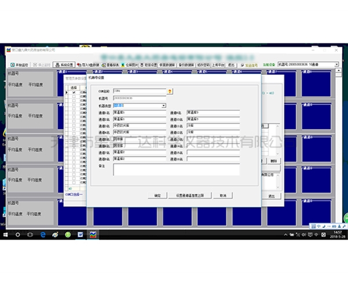Open the Windows Start menu
Image resolution: width=348 pixels, height=283 pixels.
coord(6,234)
